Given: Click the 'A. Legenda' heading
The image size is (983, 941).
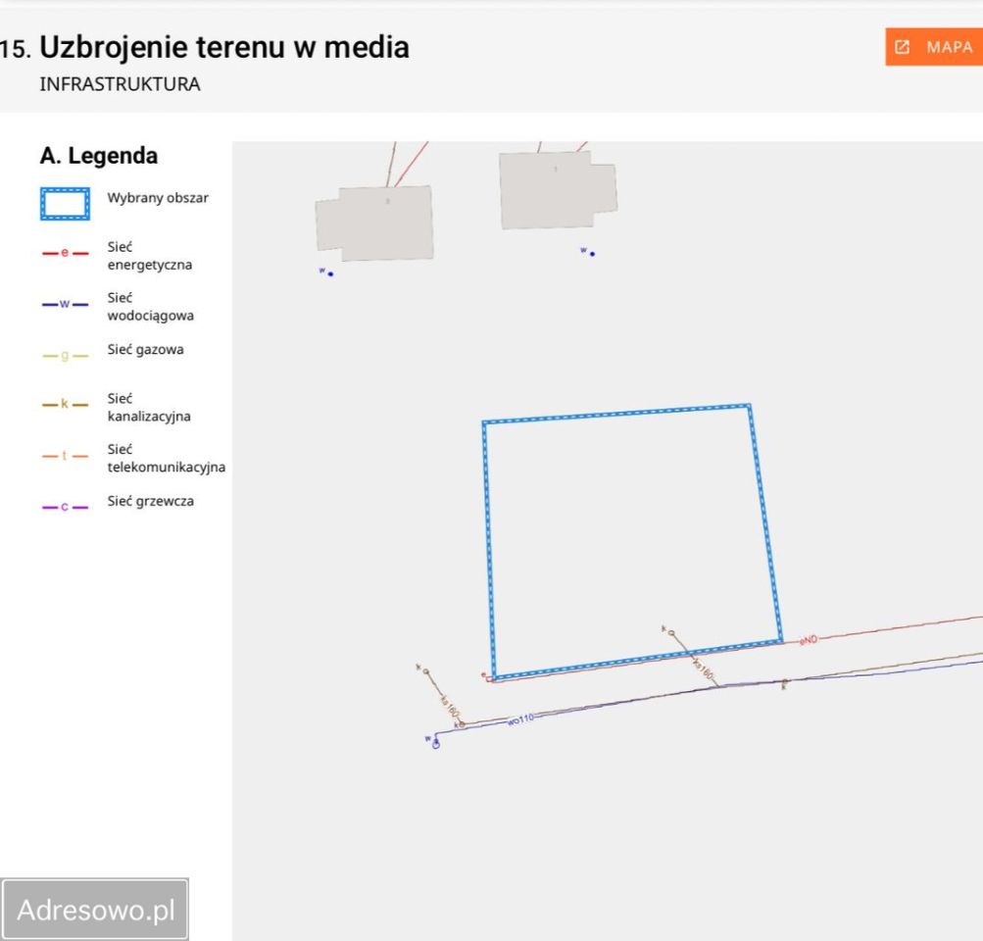Looking at the screenshot, I should [x=98, y=156].
